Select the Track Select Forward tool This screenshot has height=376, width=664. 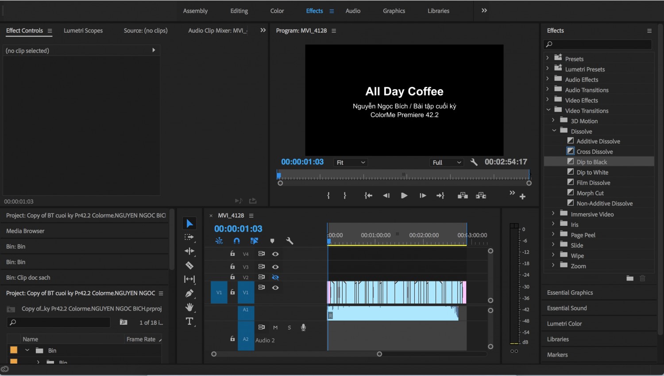coord(189,237)
